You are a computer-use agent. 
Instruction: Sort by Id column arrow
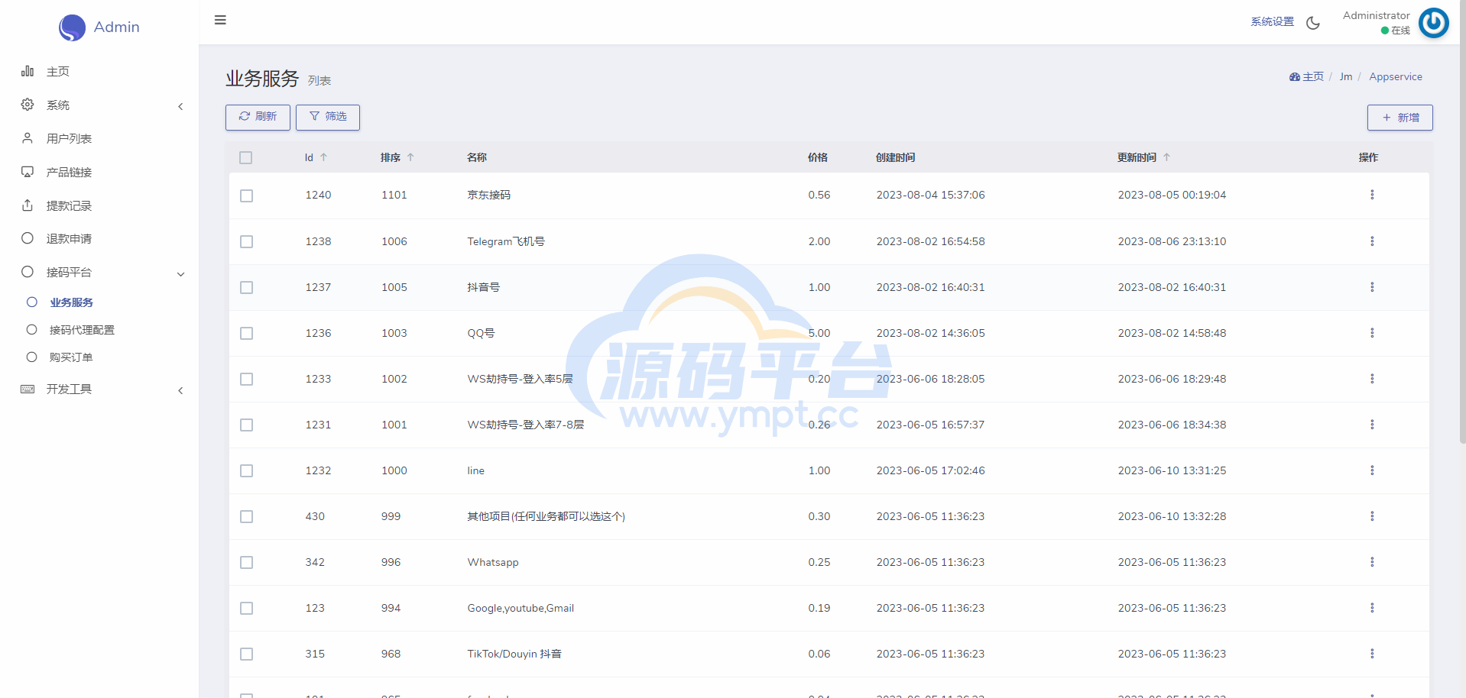pos(323,157)
